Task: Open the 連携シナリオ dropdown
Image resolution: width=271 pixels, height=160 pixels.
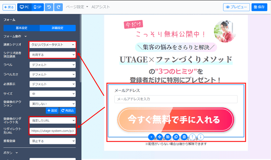Action: coord(52,45)
